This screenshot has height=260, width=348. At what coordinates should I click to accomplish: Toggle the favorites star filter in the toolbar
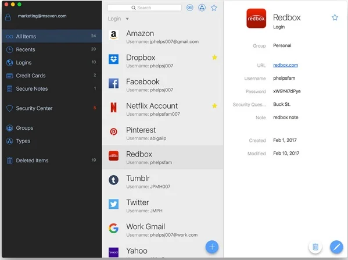pos(214,8)
